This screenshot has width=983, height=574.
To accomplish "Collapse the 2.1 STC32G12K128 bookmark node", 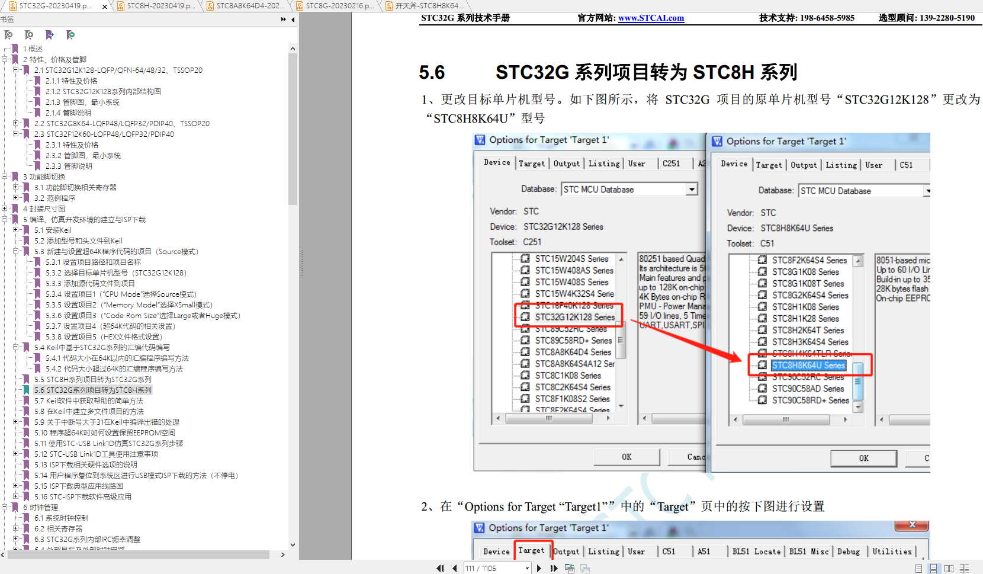I will tap(16, 70).
